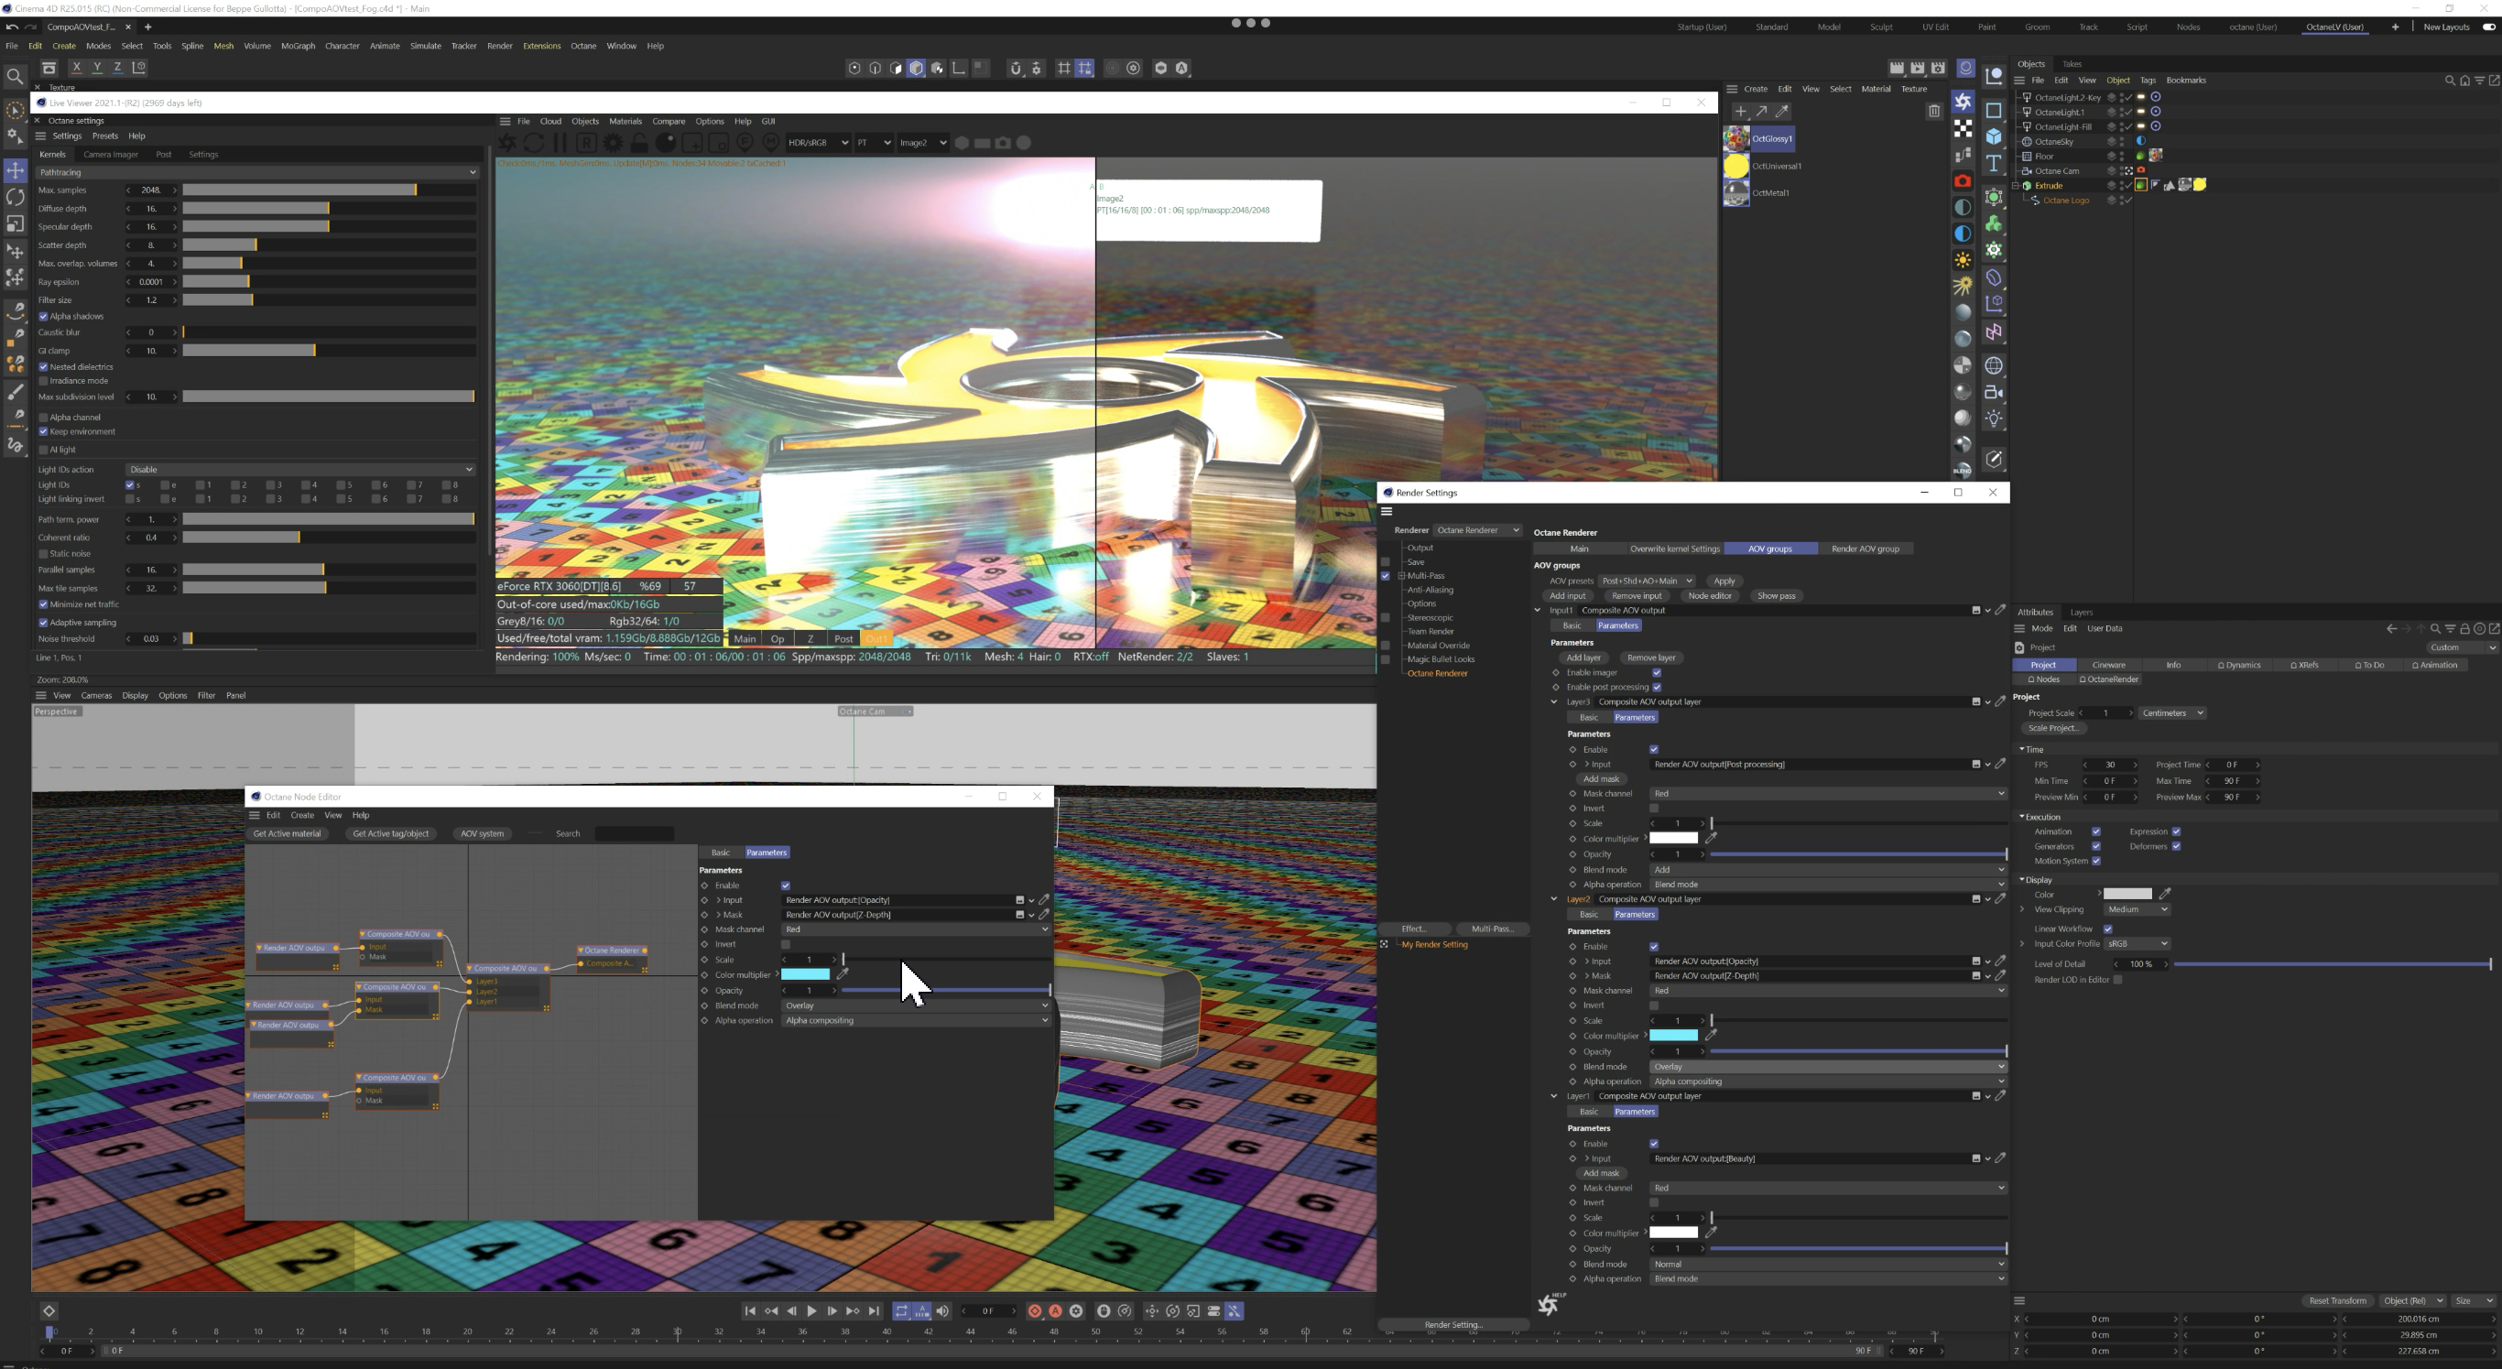The height and width of the screenshot is (1369, 2502).
Task: Click the Octane daylight sun icon
Action: click(1963, 260)
